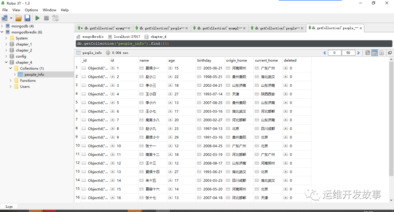Select the config database icon
This screenshot has width=394, height=212.
click(12, 56)
